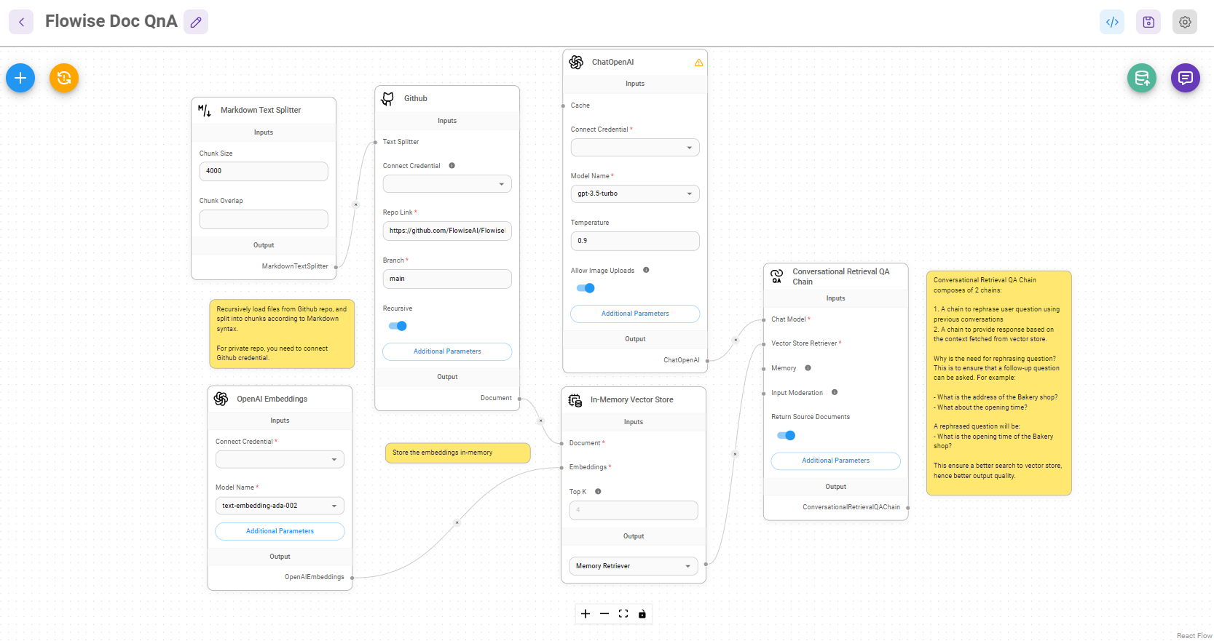This screenshot has height=641, width=1214.
Task: Open the green upsert vector database button
Action: [x=1142, y=78]
